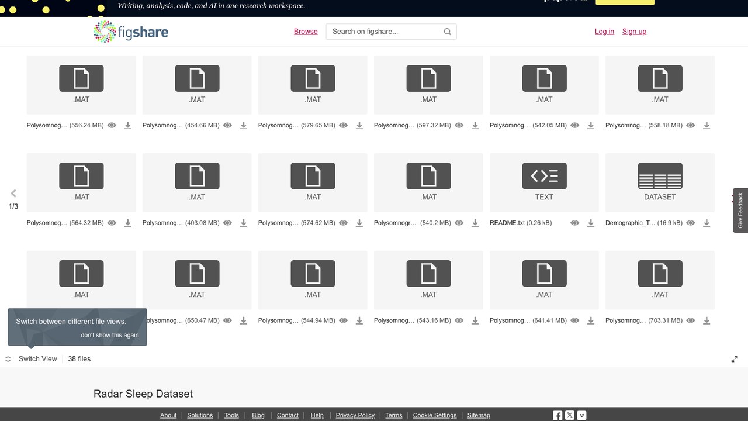Open the Give Feedback side tab
The image size is (748, 421).
(x=740, y=210)
